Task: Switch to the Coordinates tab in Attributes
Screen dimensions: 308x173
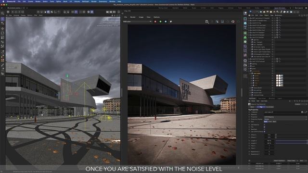Action: pos(269,107)
